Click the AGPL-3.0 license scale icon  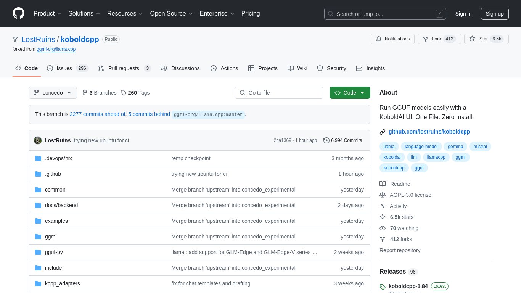383,195
